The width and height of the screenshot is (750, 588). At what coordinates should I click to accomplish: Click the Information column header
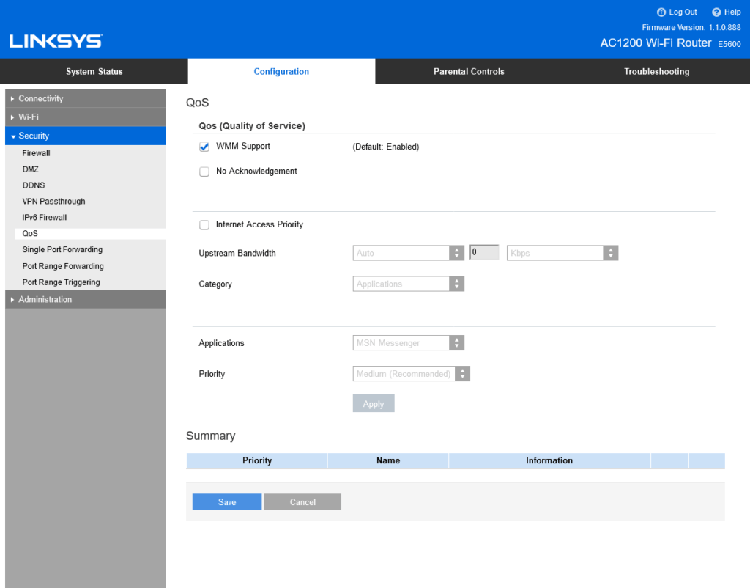549,460
